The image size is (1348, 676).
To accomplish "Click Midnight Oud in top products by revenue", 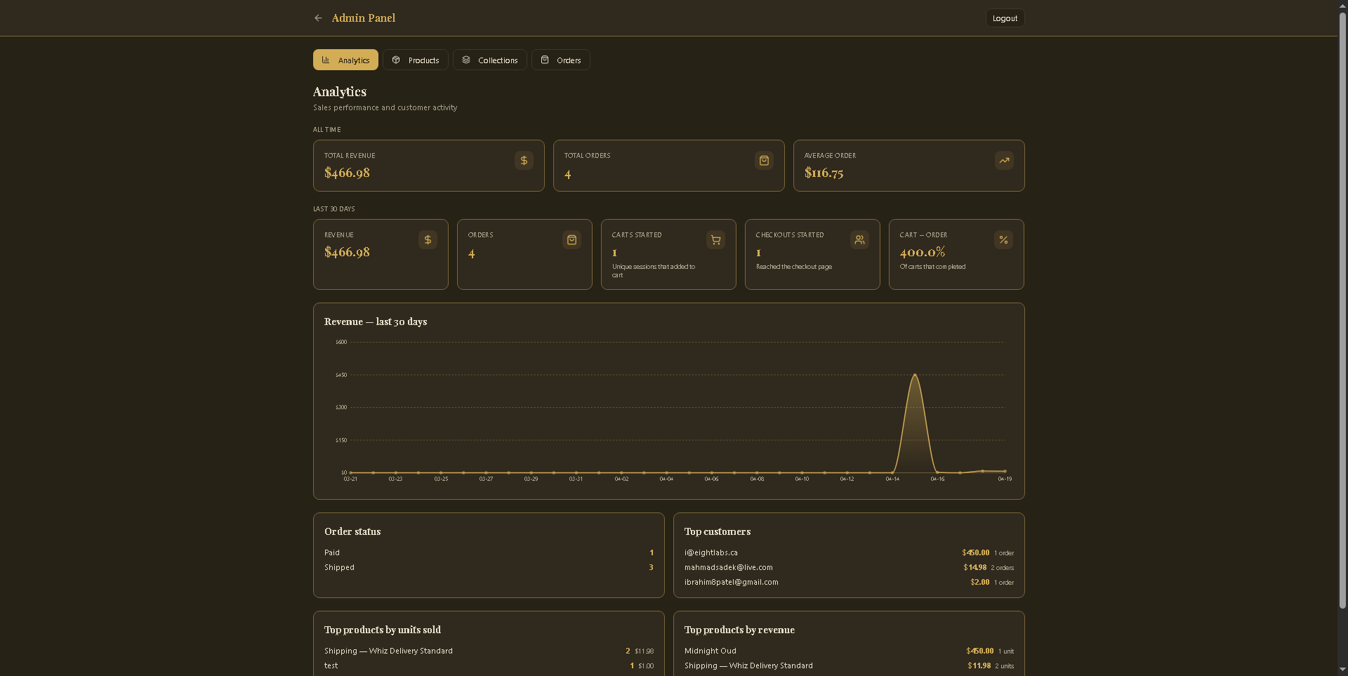I will [x=710, y=651].
